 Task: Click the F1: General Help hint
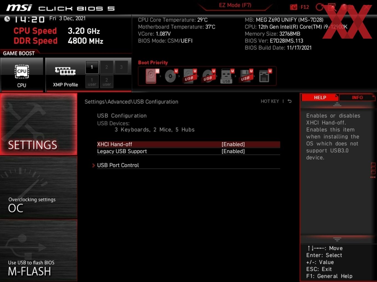(x=329, y=276)
